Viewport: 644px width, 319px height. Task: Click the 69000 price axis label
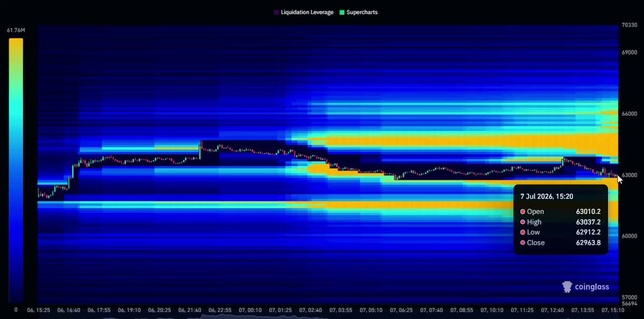click(x=629, y=53)
